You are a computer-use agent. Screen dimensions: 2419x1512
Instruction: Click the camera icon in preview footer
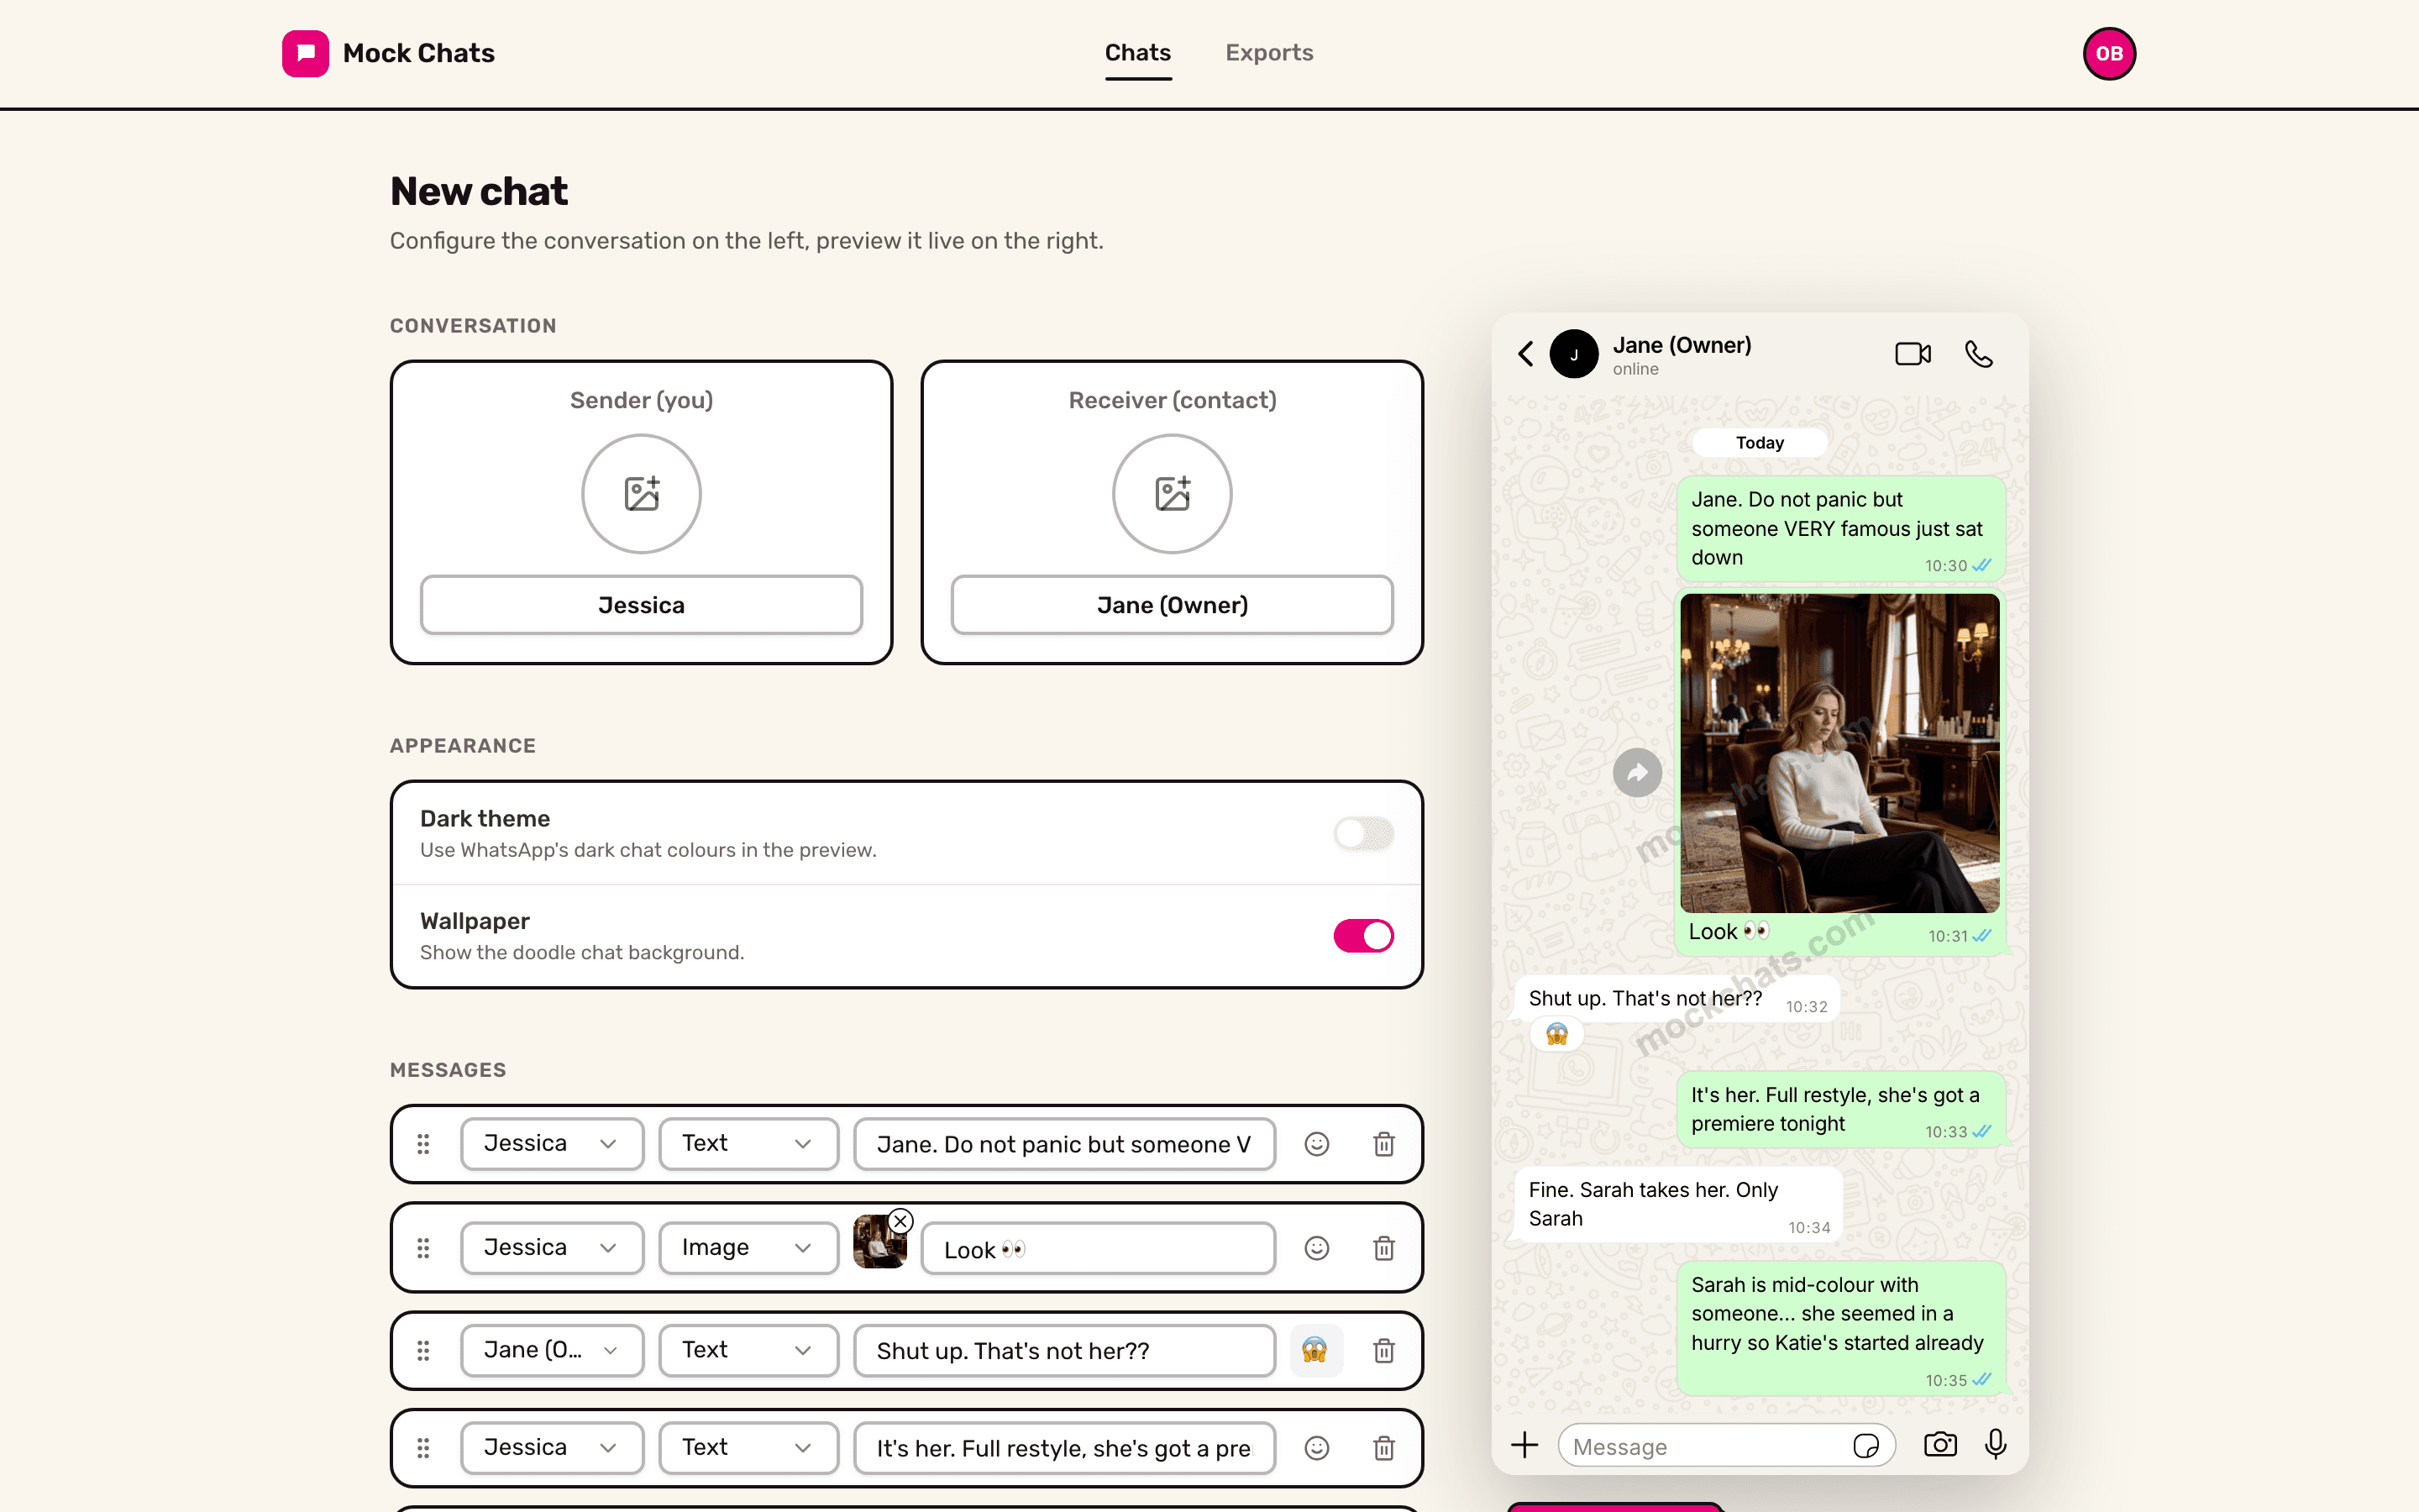pyautogui.click(x=1940, y=1445)
